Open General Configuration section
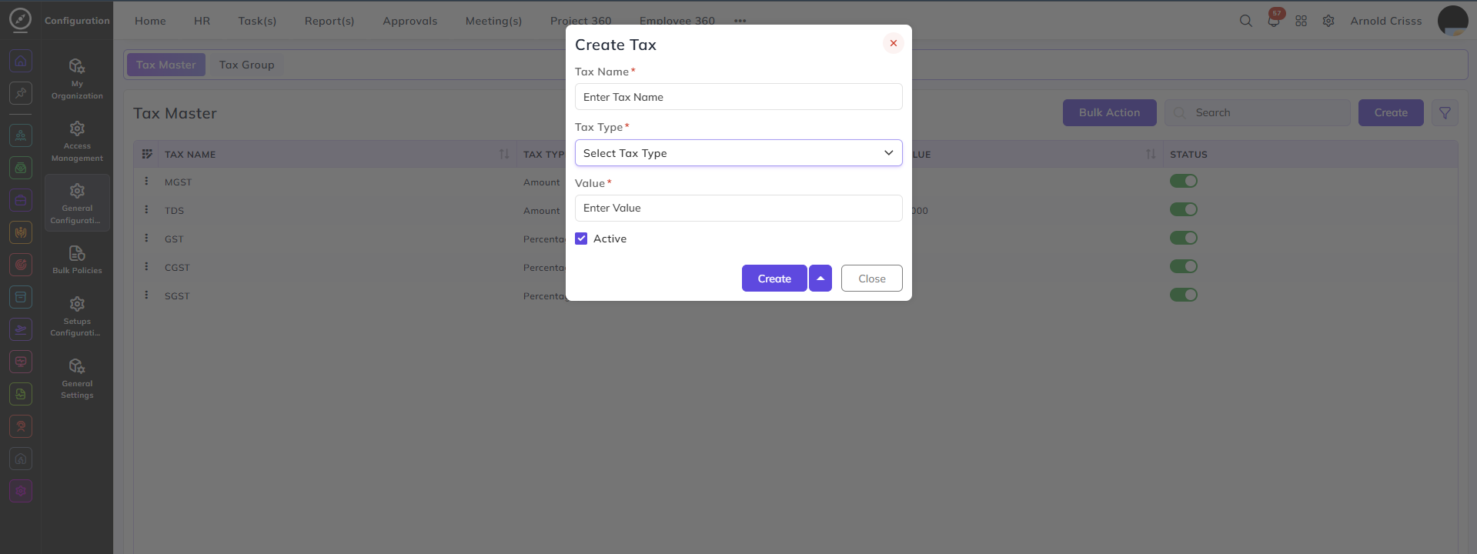Screen dimensions: 1477x554 click(x=77, y=203)
